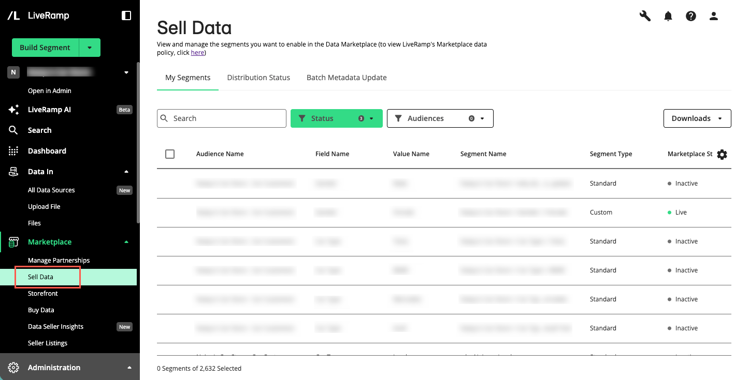Click the Marketplace store icon
The image size is (735, 380).
[x=13, y=242]
